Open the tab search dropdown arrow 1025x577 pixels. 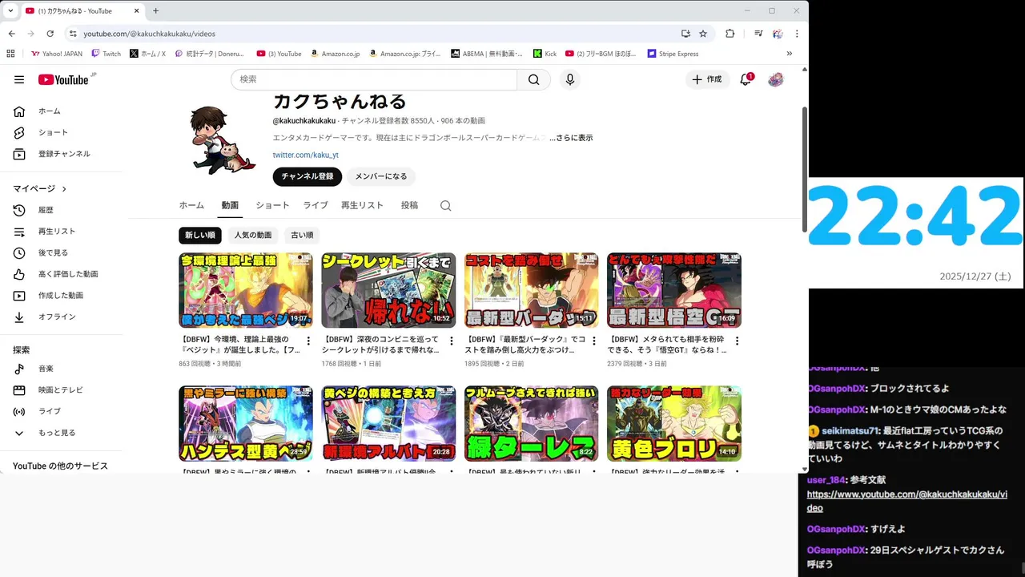click(10, 10)
